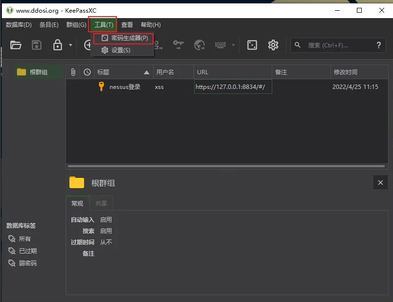Click username xss cell

point(159,87)
